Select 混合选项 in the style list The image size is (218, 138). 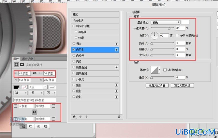95,20
